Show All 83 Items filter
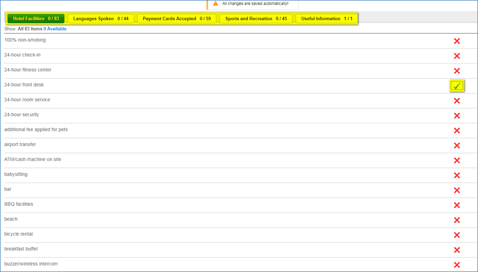This screenshot has height=272, width=478. (30, 29)
